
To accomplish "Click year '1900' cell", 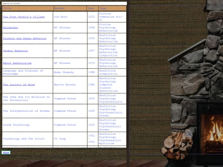I will pos(93,111).
